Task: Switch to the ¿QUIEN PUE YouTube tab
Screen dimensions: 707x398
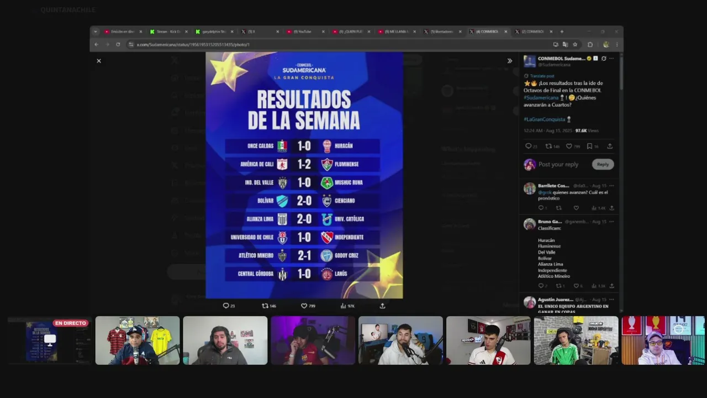Action: pos(352,32)
